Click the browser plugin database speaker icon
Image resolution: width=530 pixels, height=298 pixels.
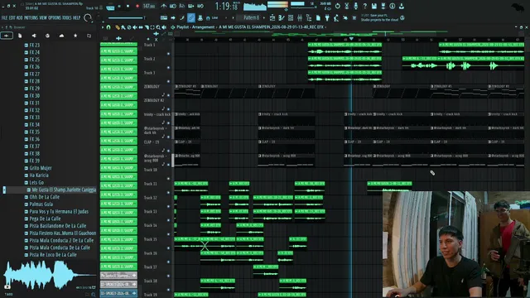[34, 36]
